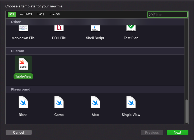Click the Cancel button
This screenshot has height=140, width=194.
pyautogui.click(x=19, y=133)
